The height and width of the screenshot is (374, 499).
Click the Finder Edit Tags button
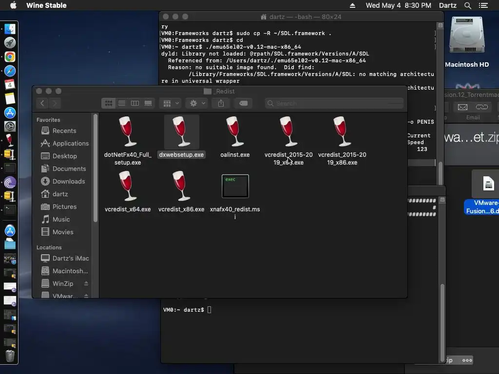[244, 103]
